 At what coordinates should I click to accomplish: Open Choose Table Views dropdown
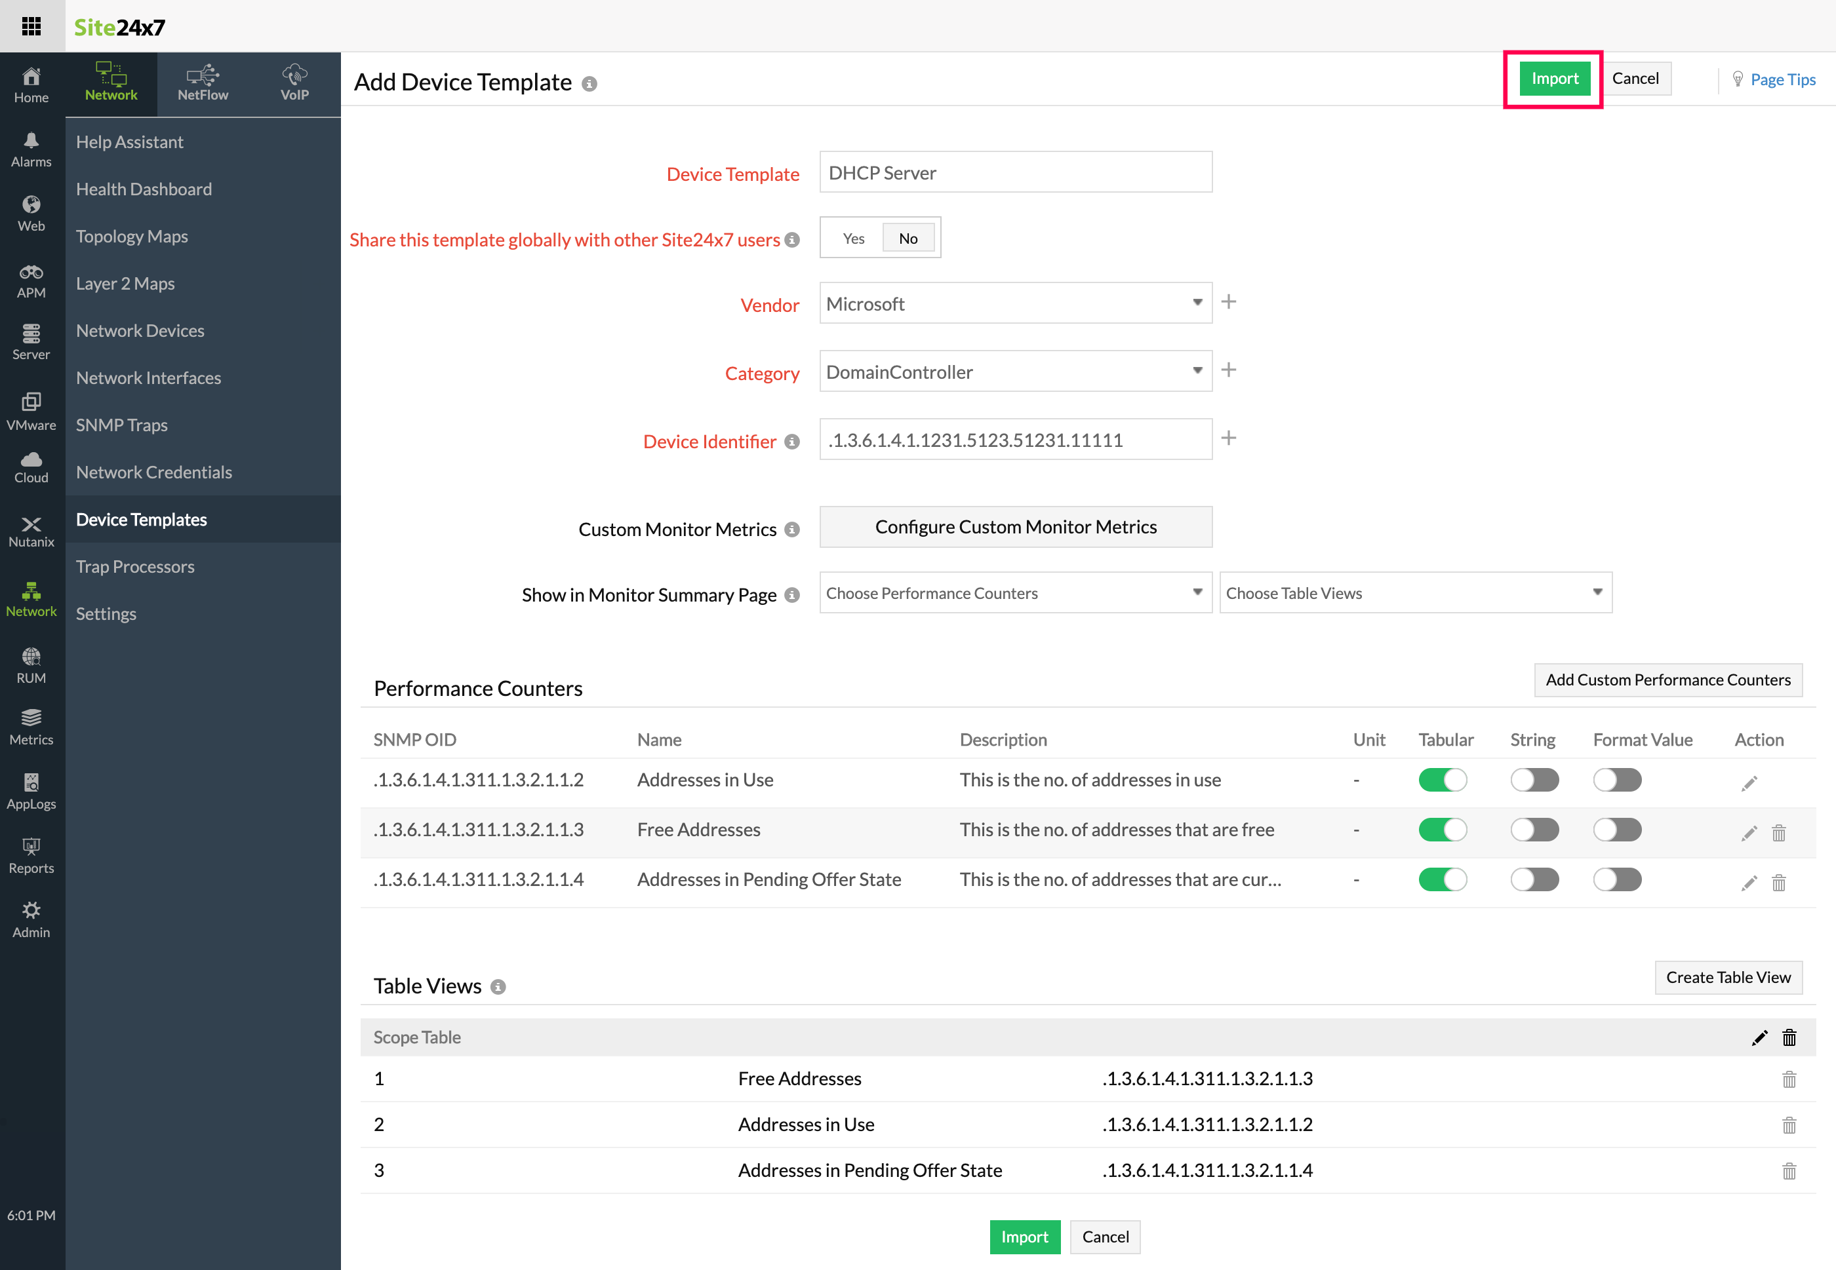tap(1414, 593)
